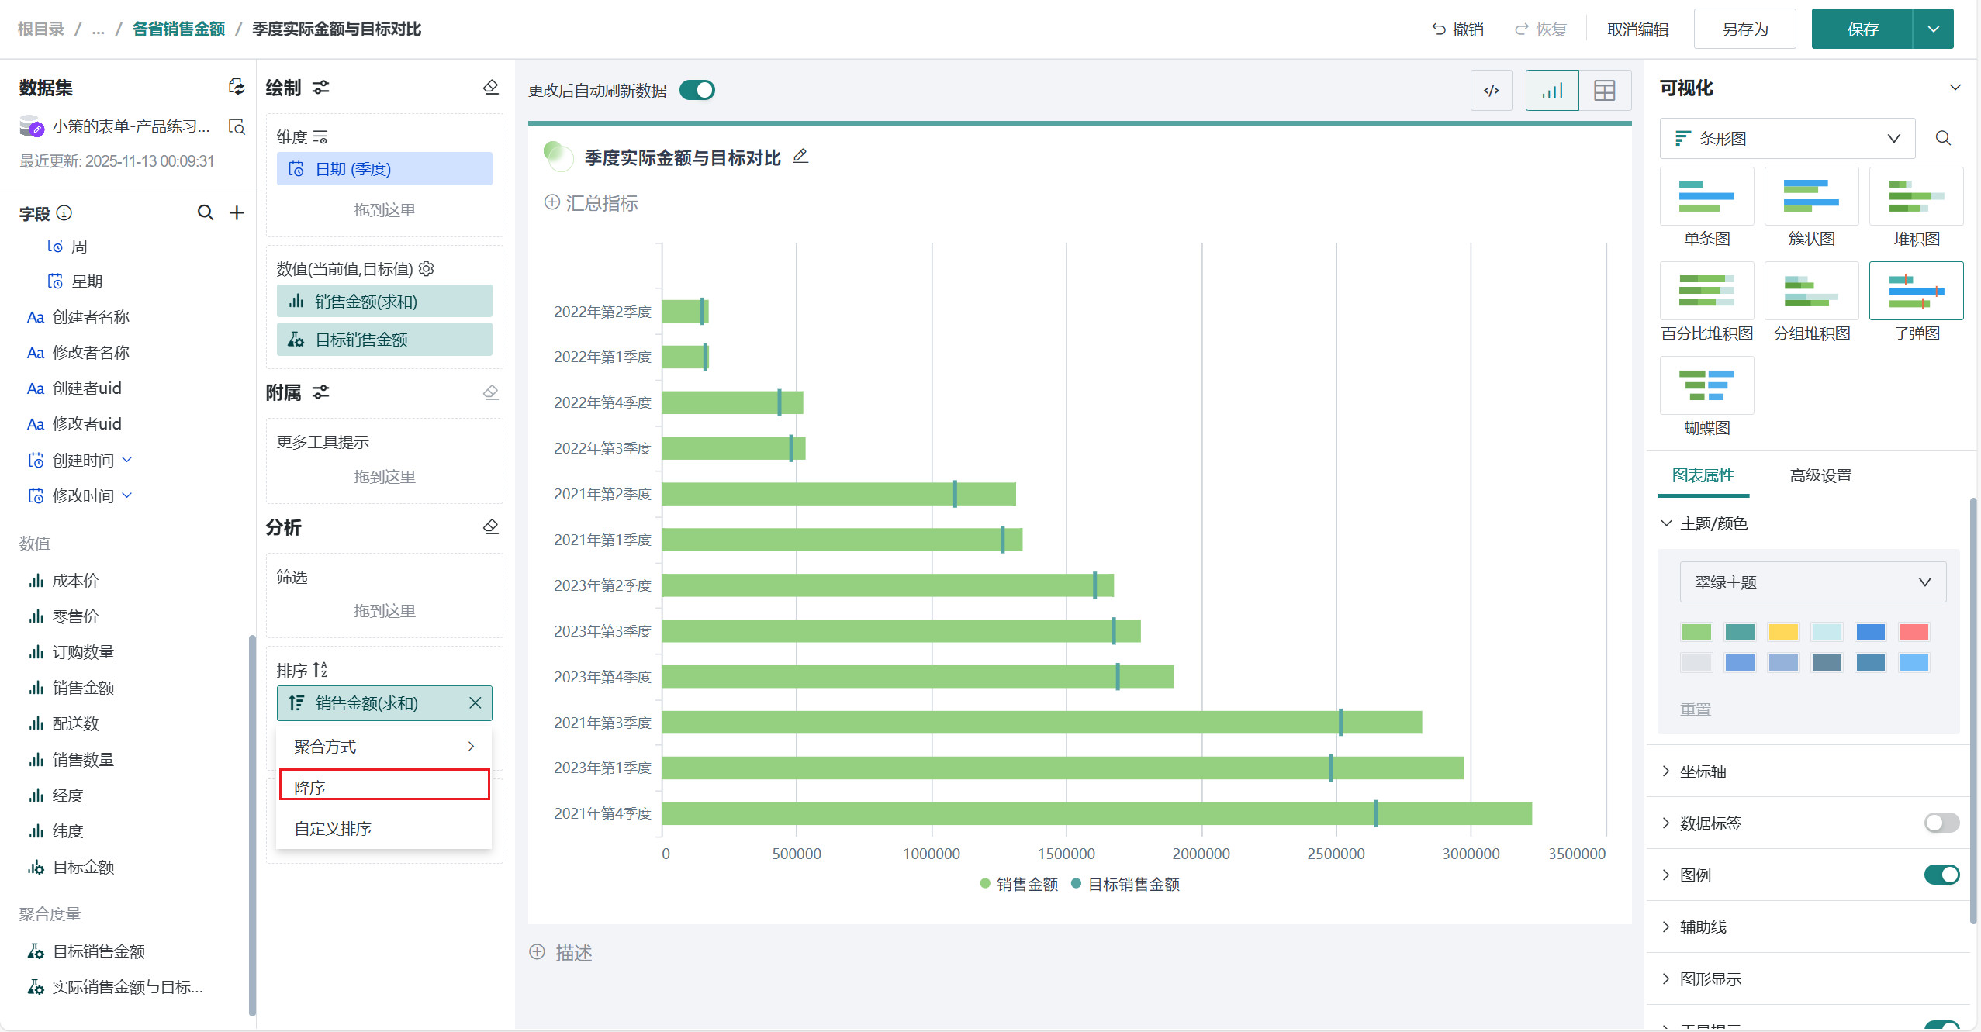The width and height of the screenshot is (1981, 1032).
Task: Expand the 坐标轴 section
Action: [1703, 771]
